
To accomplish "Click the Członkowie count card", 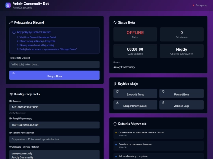I will pos(181,35).
